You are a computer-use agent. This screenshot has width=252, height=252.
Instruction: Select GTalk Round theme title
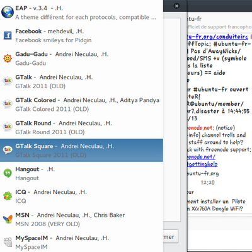tap(64, 123)
